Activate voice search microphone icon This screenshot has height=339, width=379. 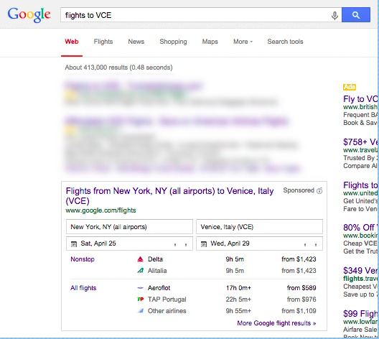point(334,16)
